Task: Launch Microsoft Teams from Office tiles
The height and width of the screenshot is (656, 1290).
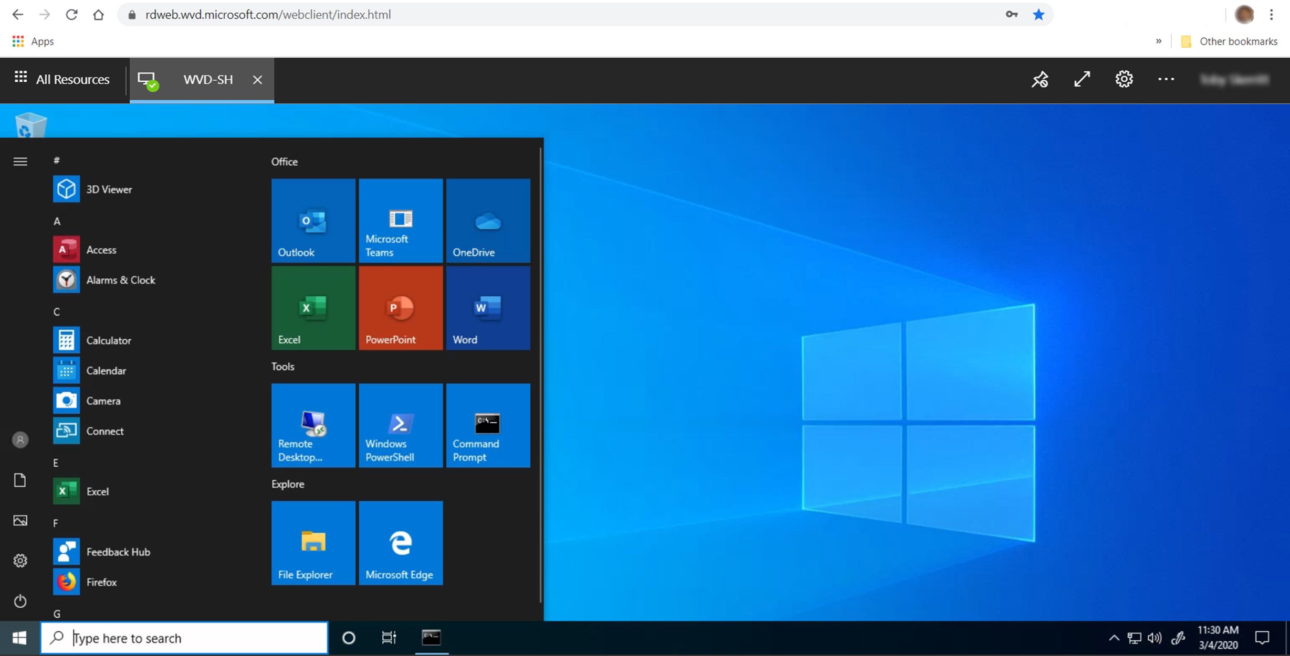Action: pyautogui.click(x=401, y=221)
